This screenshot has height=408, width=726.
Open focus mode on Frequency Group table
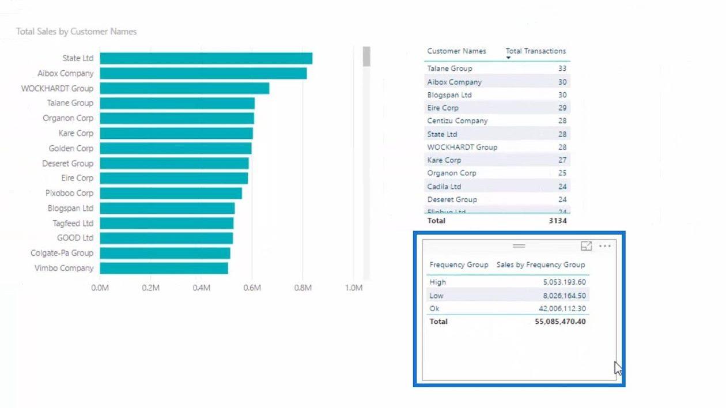pyautogui.click(x=586, y=246)
